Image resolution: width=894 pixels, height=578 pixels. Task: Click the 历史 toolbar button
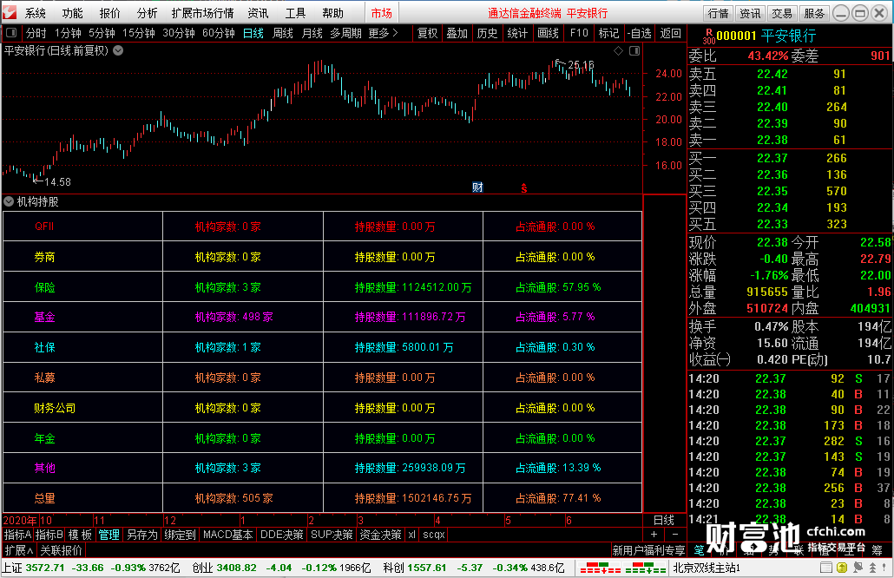[487, 33]
